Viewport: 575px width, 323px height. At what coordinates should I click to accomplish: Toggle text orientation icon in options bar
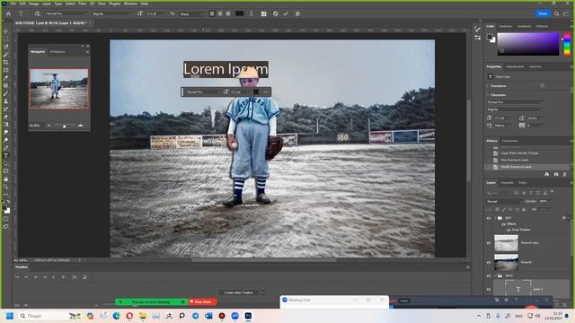(37, 14)
